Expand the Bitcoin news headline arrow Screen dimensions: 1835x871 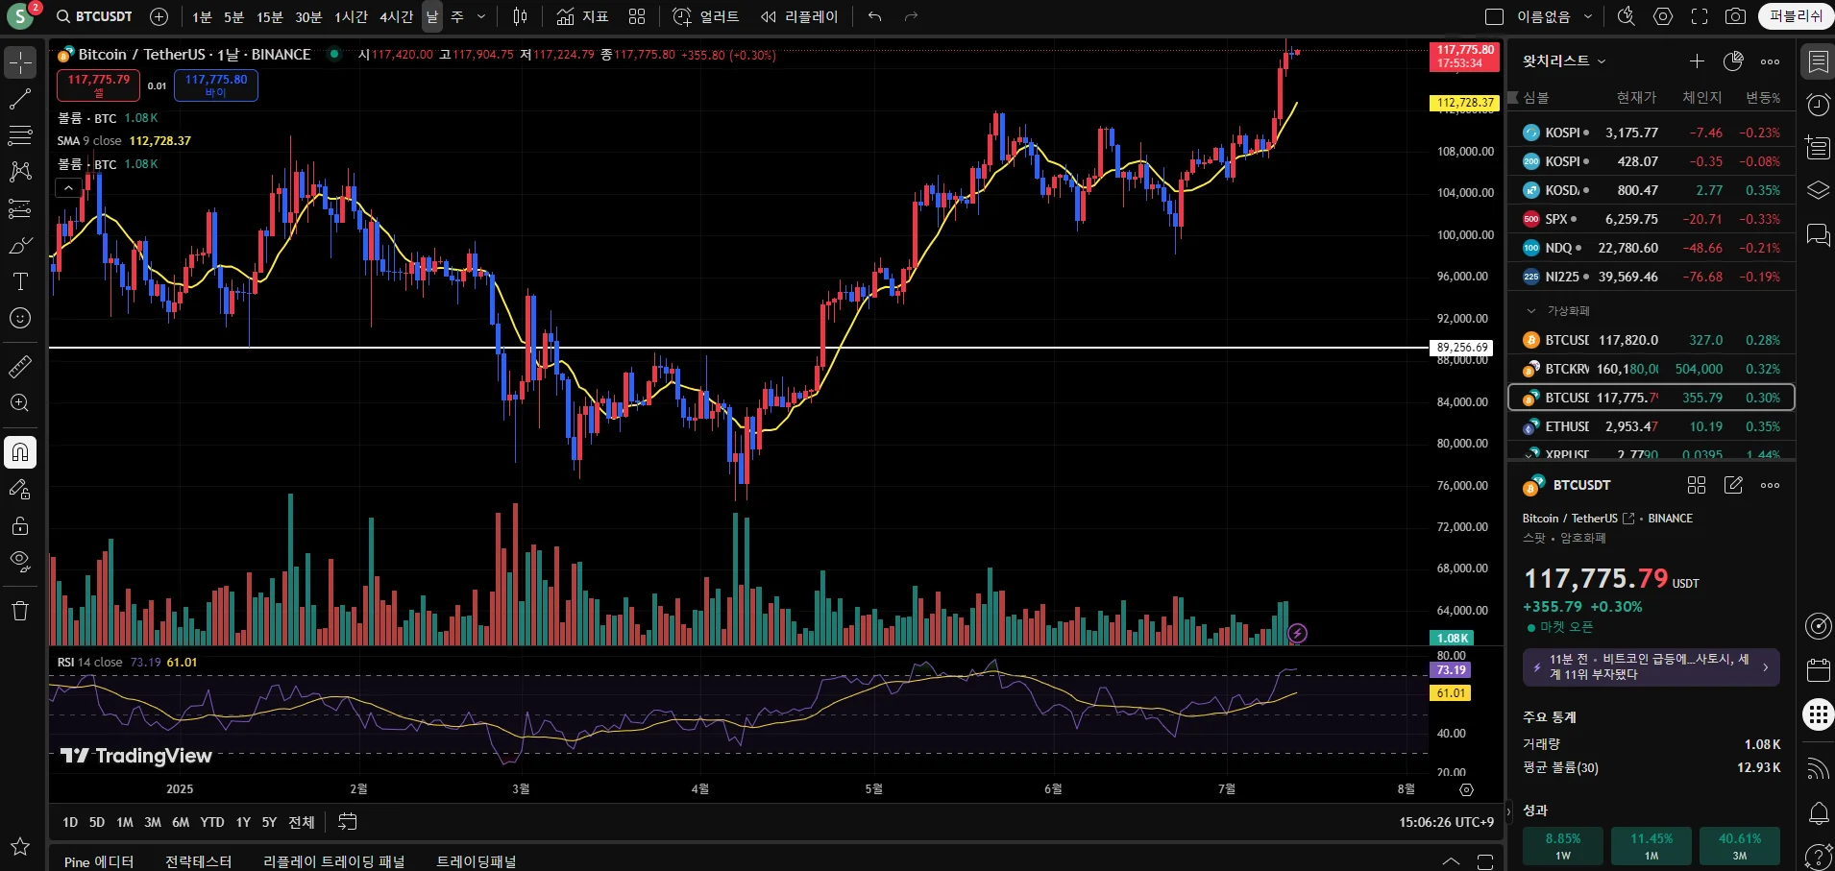1766,667
